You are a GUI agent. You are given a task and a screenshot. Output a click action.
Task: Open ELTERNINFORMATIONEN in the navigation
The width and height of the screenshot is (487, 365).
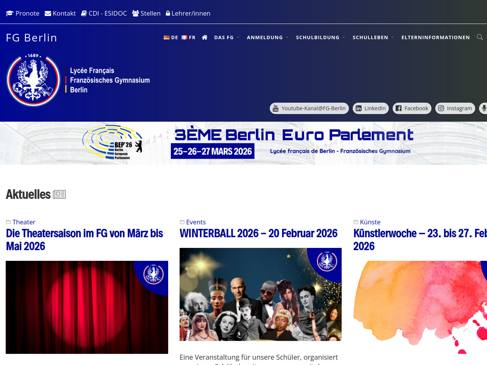click(x=435, y=37)
